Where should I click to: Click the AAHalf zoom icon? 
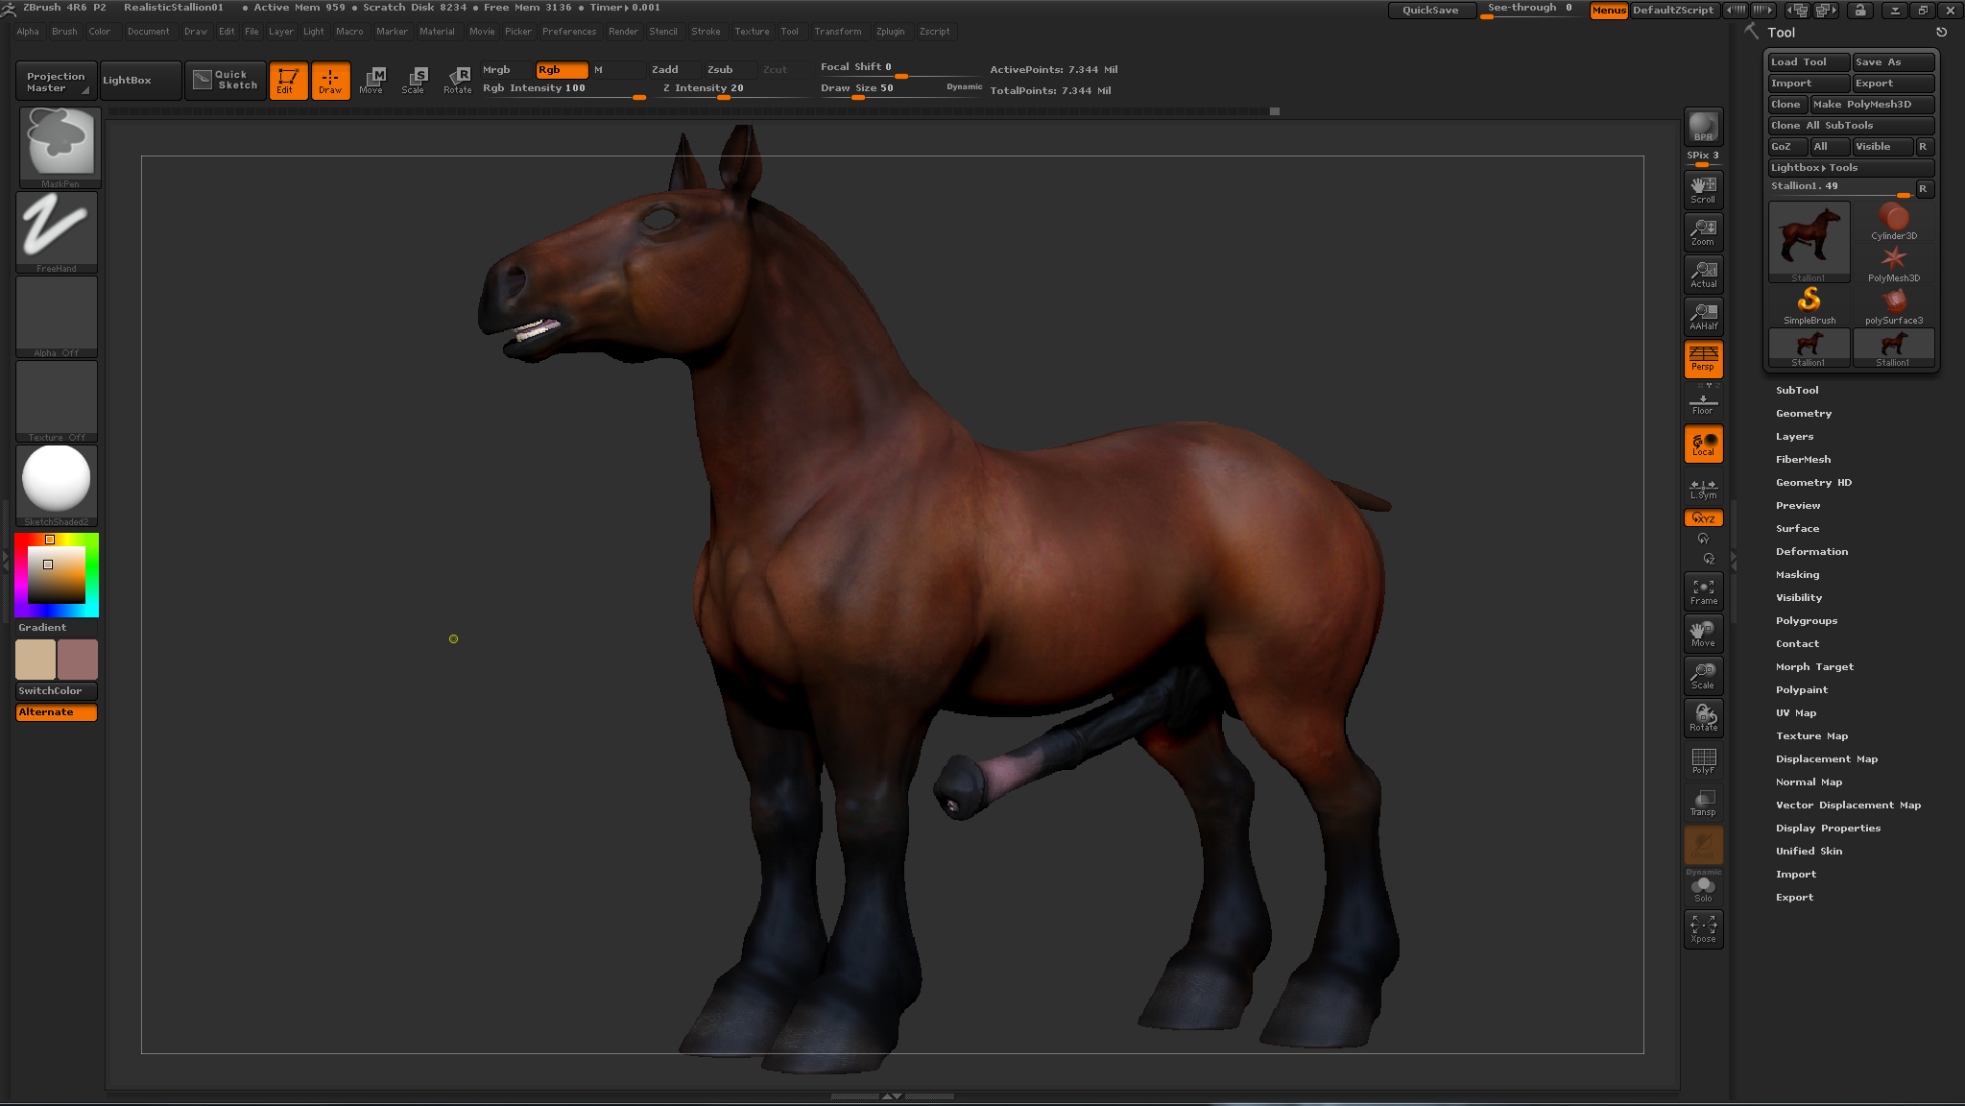click(1703, 316)
